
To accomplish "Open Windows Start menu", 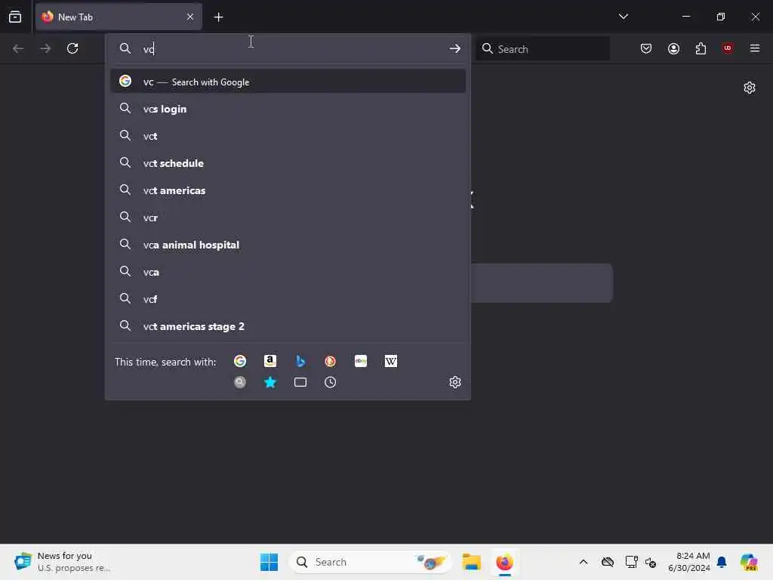I will [269, 562].
